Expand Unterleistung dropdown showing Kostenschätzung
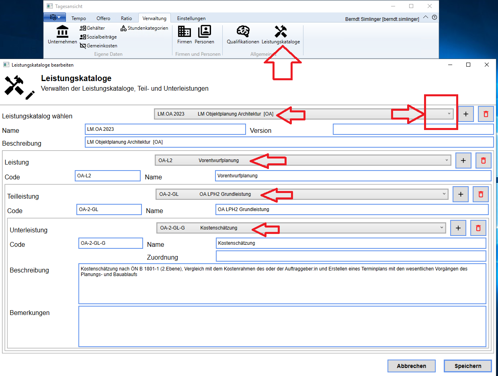This screenshot has height=376, width=498. pos(442,228)
